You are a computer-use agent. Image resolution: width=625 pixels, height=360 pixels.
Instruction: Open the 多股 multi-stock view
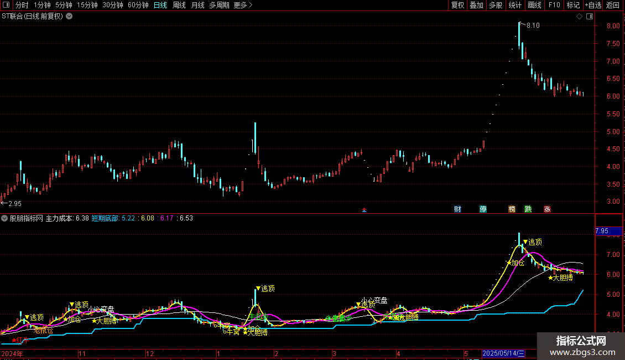(496, 5)
